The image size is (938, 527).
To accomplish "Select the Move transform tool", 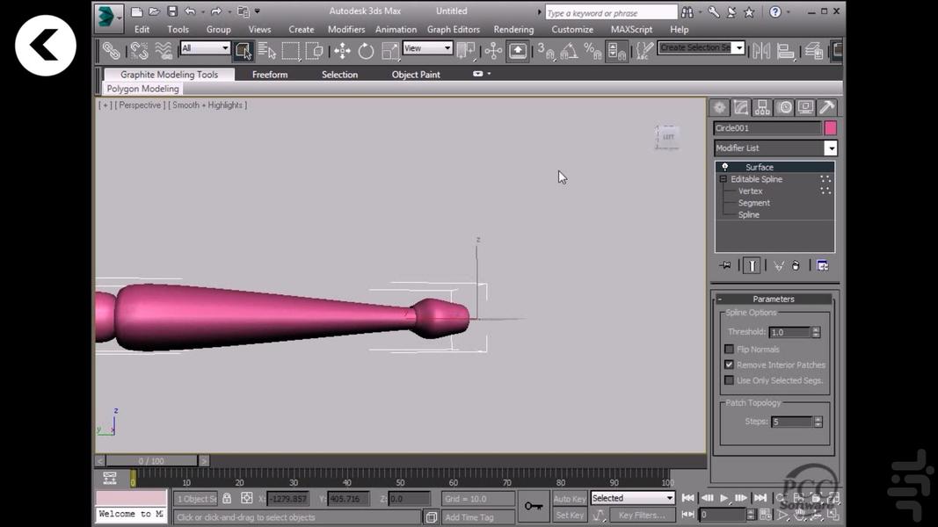I will [x=342, y=51].
